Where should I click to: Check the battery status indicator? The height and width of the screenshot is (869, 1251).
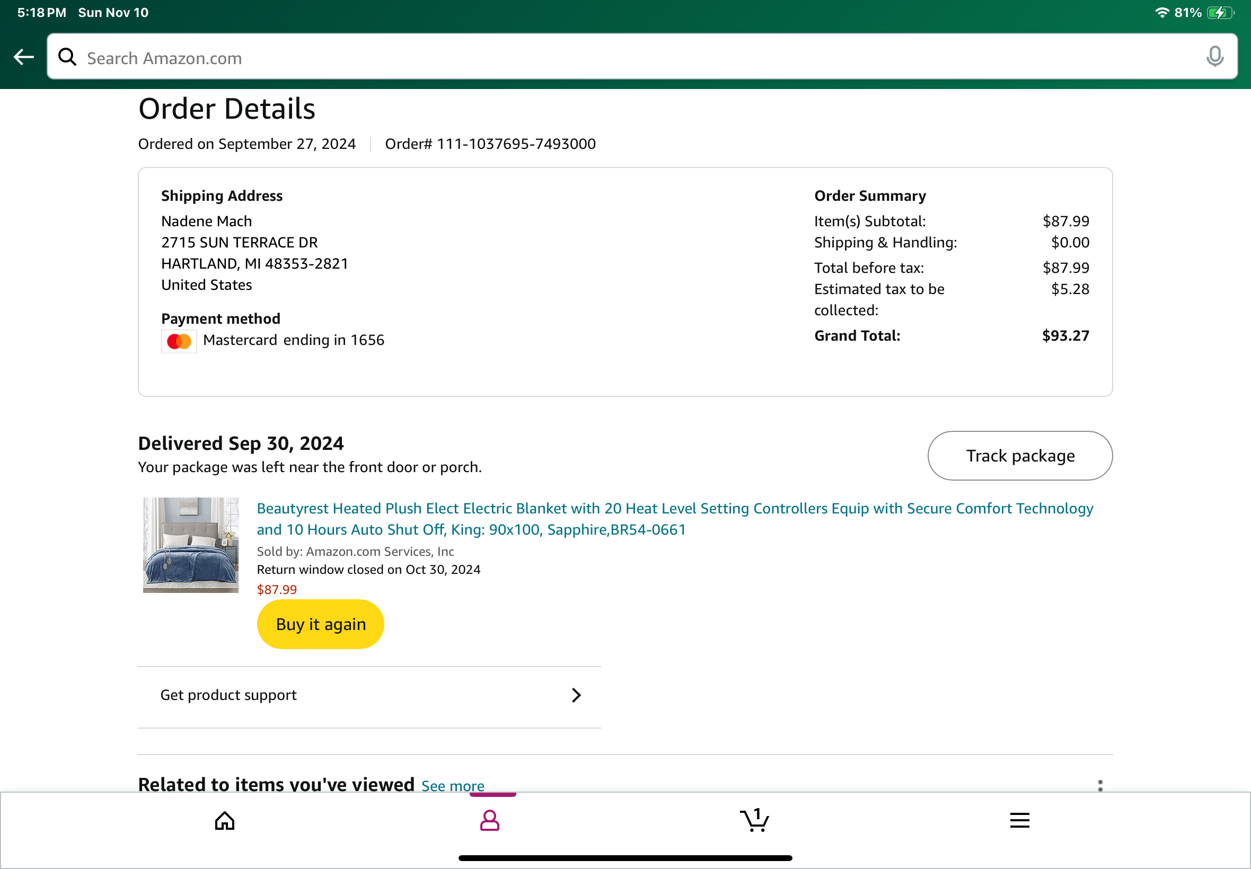1220,13
